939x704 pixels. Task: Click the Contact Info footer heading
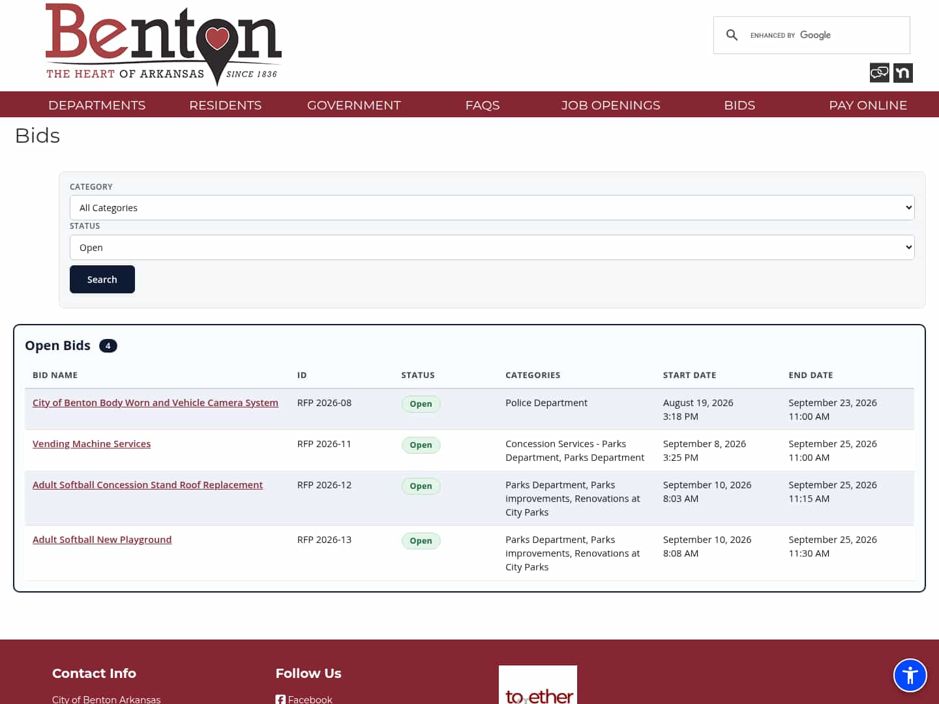pos(94,673)
